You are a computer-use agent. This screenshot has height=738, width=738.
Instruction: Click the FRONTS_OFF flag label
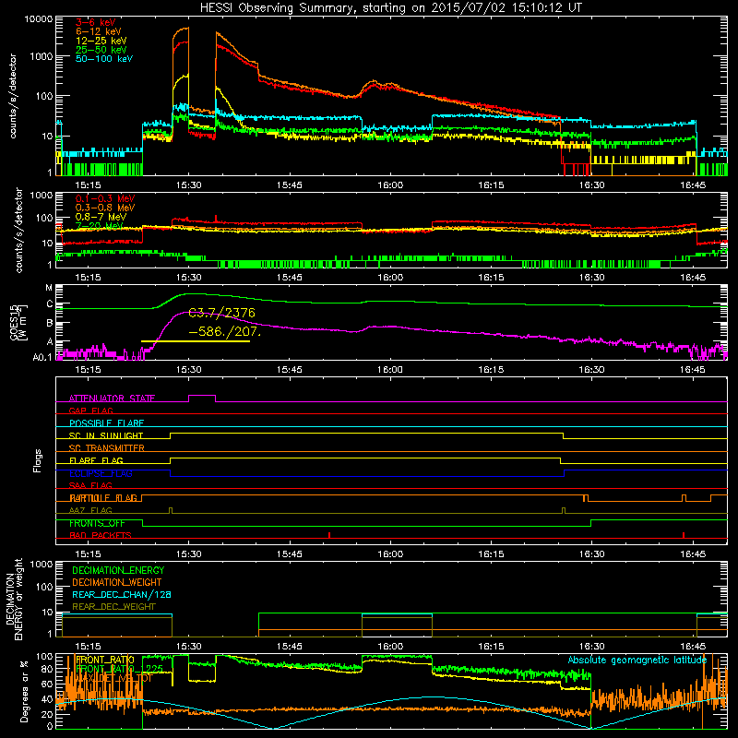coord(97,523)
